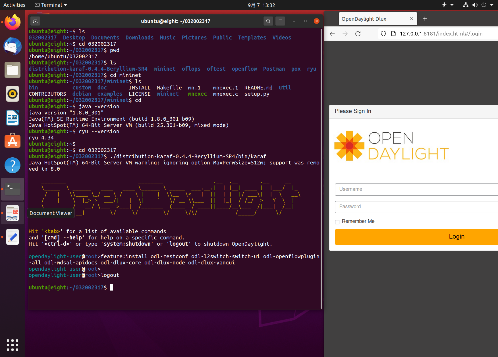This screenshot has height=357, width=498.
Task: Open Ubuntu Software store icon
Action: [x=13, y=141]
